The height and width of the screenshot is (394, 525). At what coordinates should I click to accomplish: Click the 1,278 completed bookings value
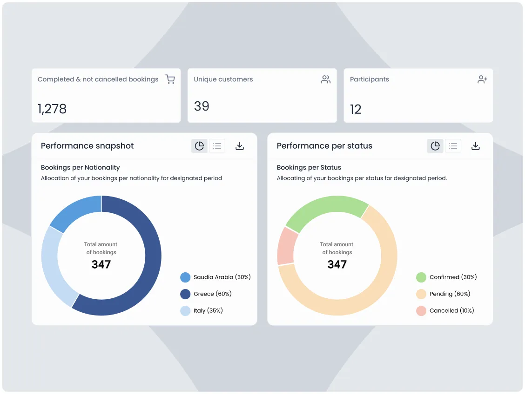52,109
